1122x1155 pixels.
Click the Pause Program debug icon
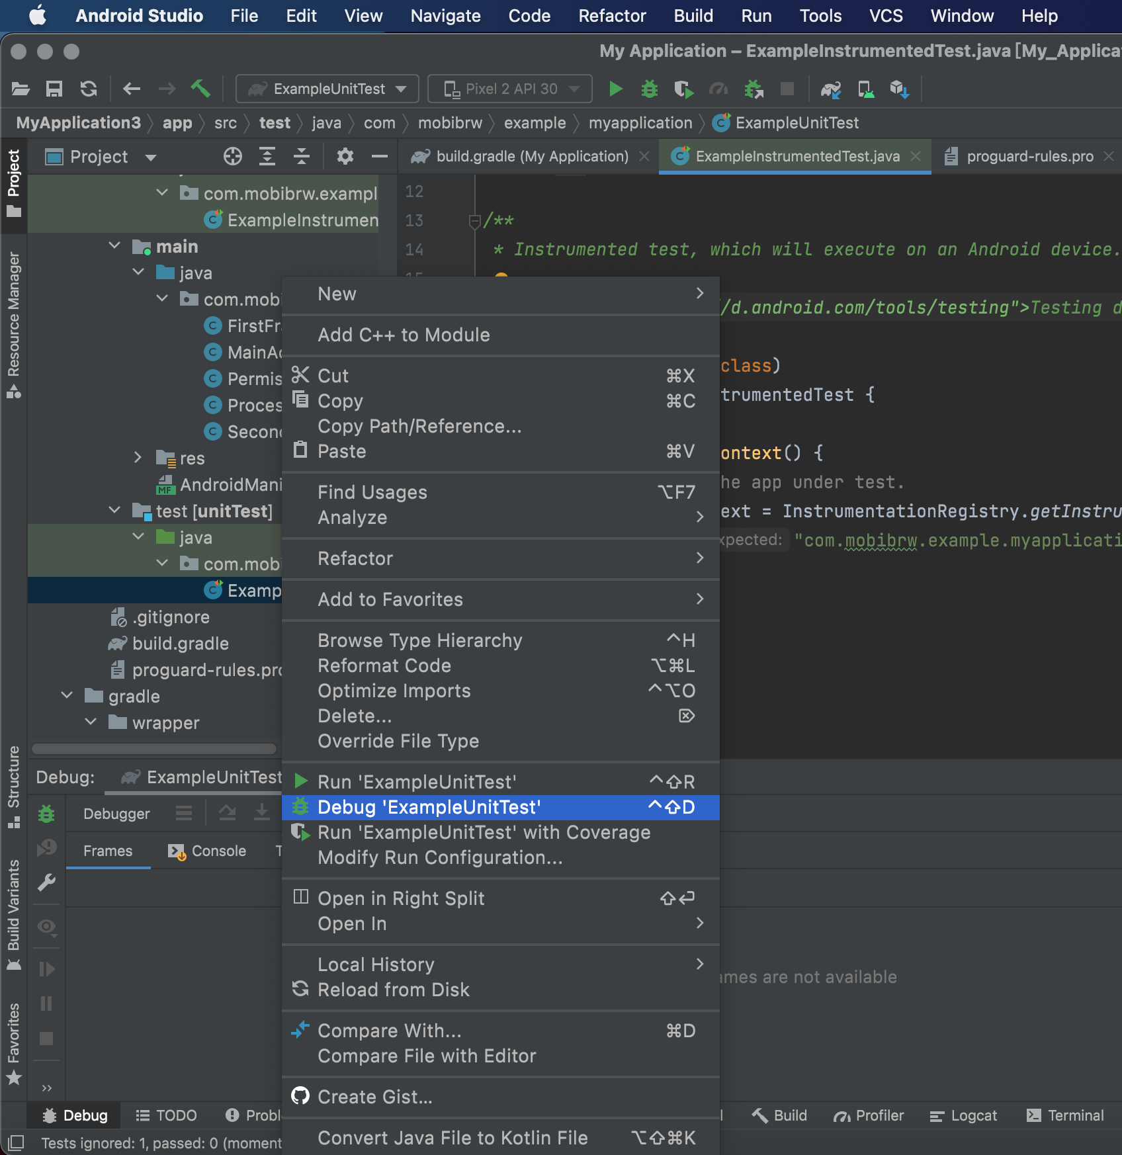point(46,1004)
